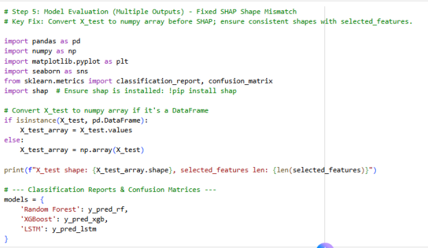Click the 'XGBoost' dictionary key
428x248 pixels.
point(38,219)
